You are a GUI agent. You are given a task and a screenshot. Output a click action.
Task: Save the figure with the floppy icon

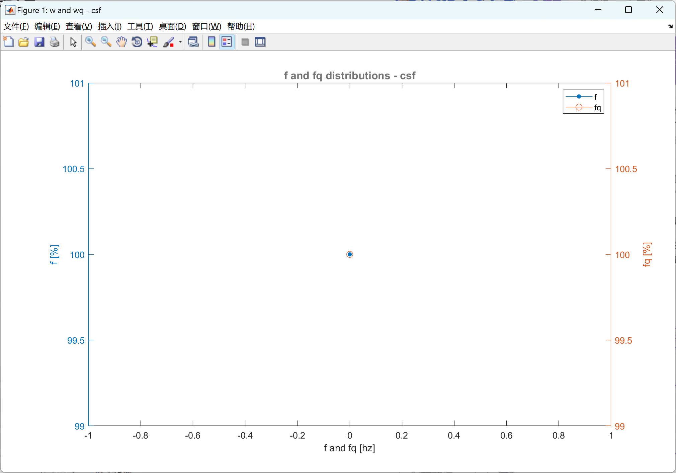tap(39, 42)
